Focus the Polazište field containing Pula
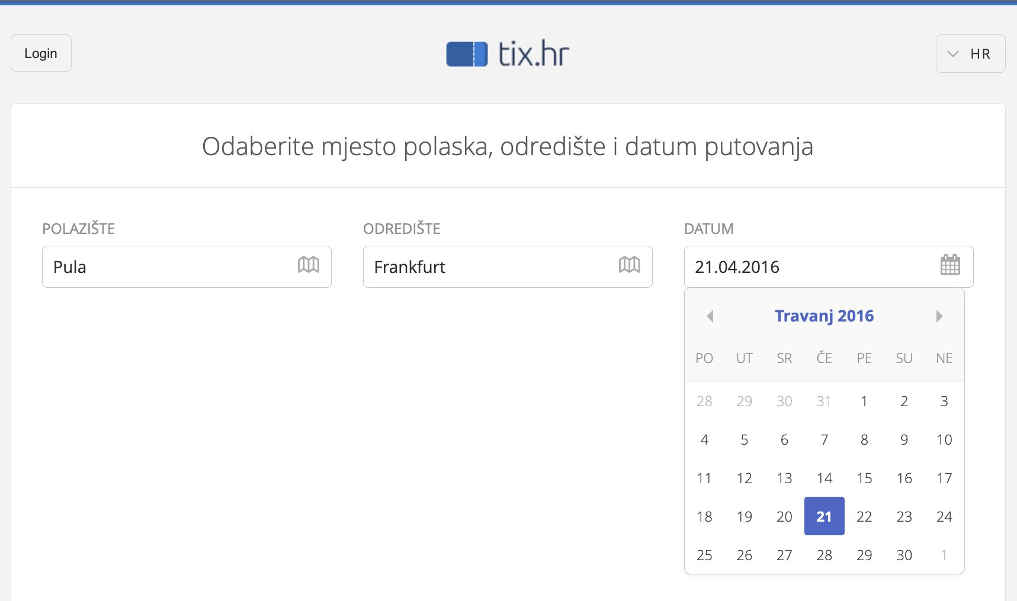This screenshot has width=1017, height=601. tap(187, 267)
